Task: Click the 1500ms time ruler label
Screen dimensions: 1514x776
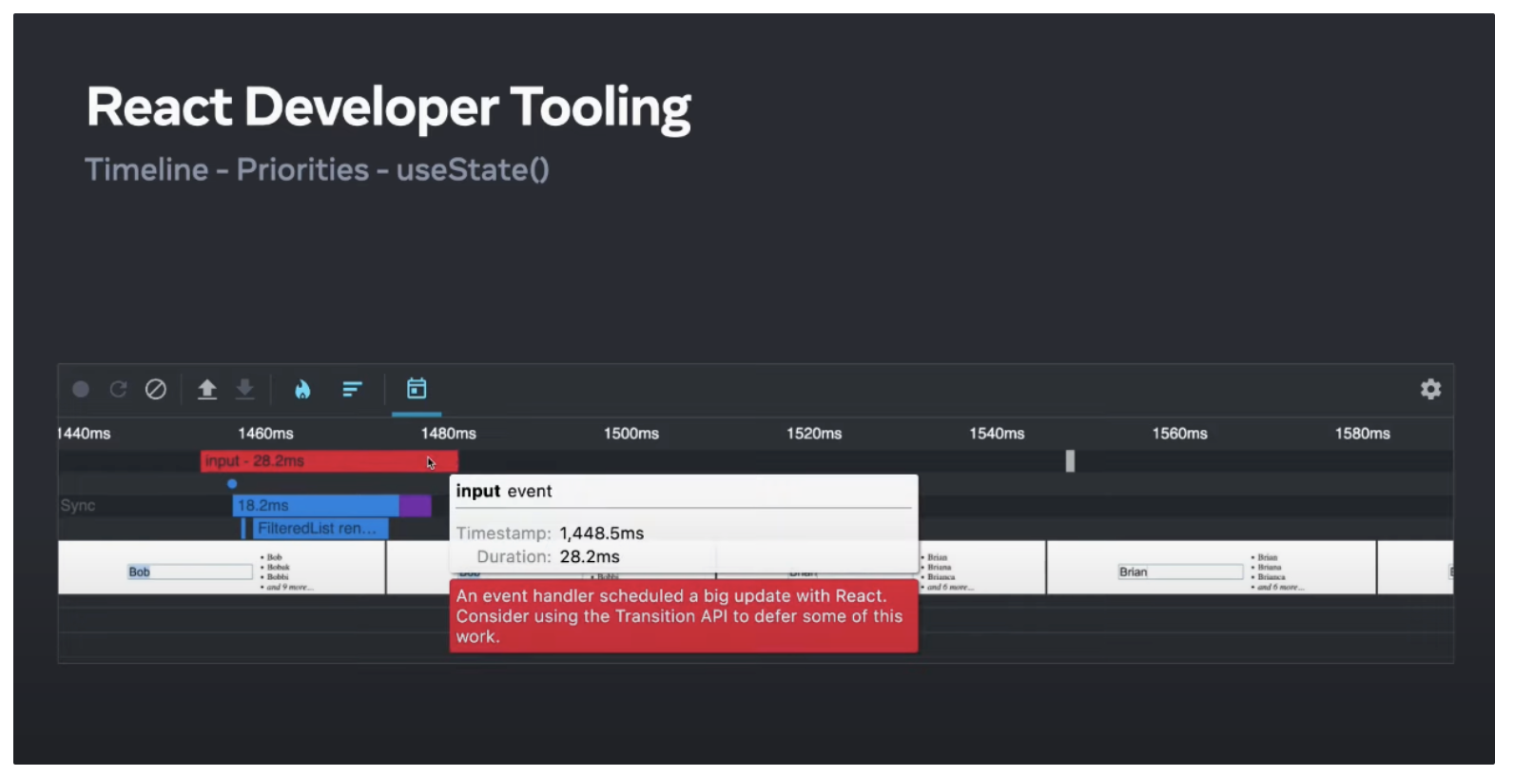Action: pyautogui.click(x=631, y=434)
